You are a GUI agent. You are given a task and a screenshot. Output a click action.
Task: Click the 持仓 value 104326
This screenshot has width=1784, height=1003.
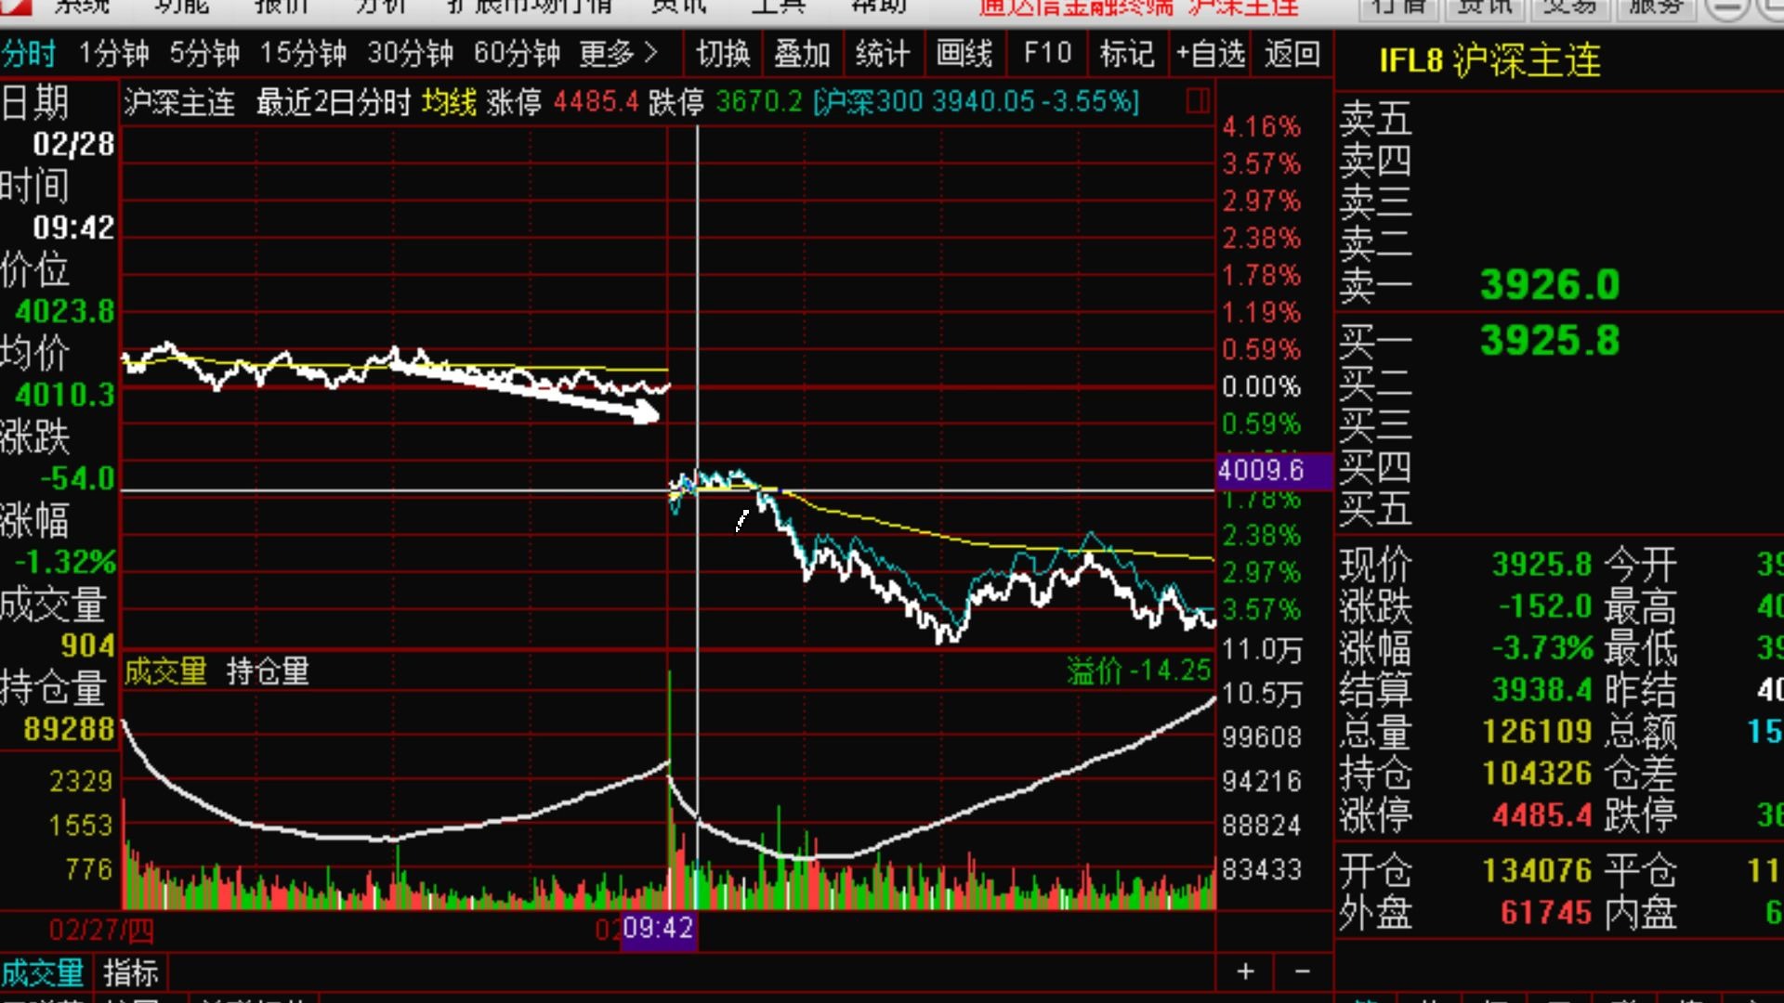[x=1538, y=773]
